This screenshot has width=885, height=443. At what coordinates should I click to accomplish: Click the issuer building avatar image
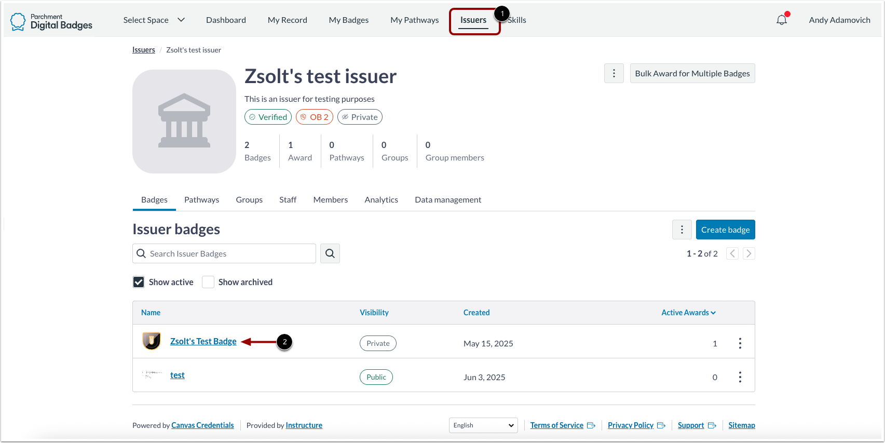pyautogui.click(x=184, y=122)
